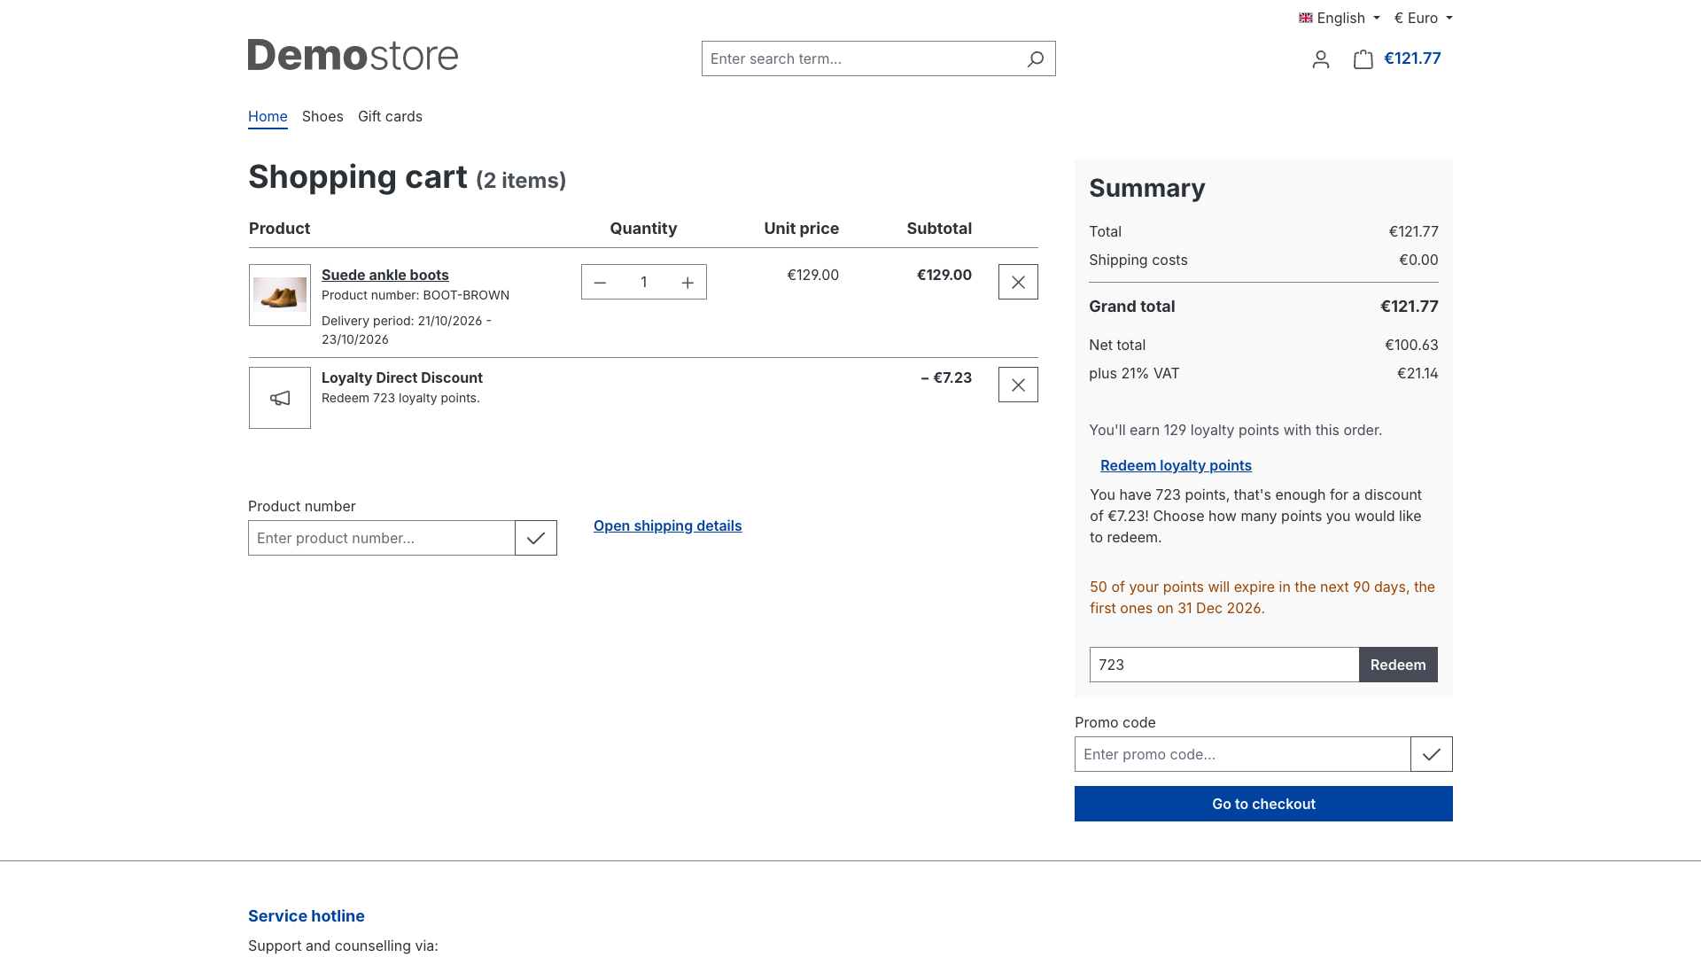
Task: Submit product number with checkmark button
Action: (x=536, y=538)
